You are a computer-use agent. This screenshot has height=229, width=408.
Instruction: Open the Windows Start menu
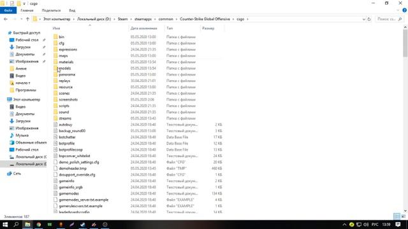click(5, 225)
